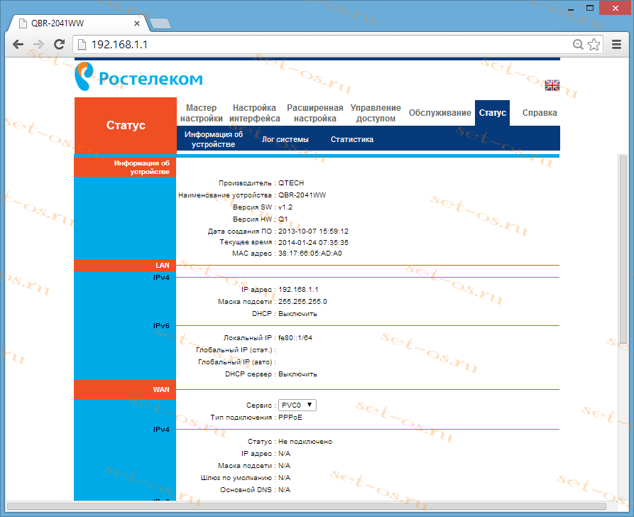This screenshot has height=517, width=634.
Task: Click the browser forward arrow button
Action: tap(39, 44)
